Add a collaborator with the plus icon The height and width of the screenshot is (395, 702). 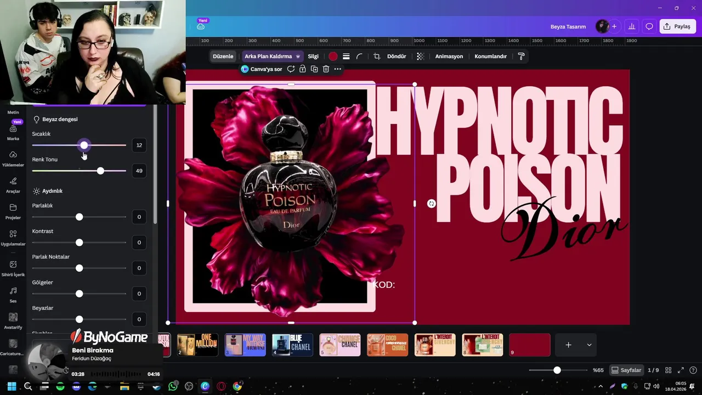tap(614, 26)
